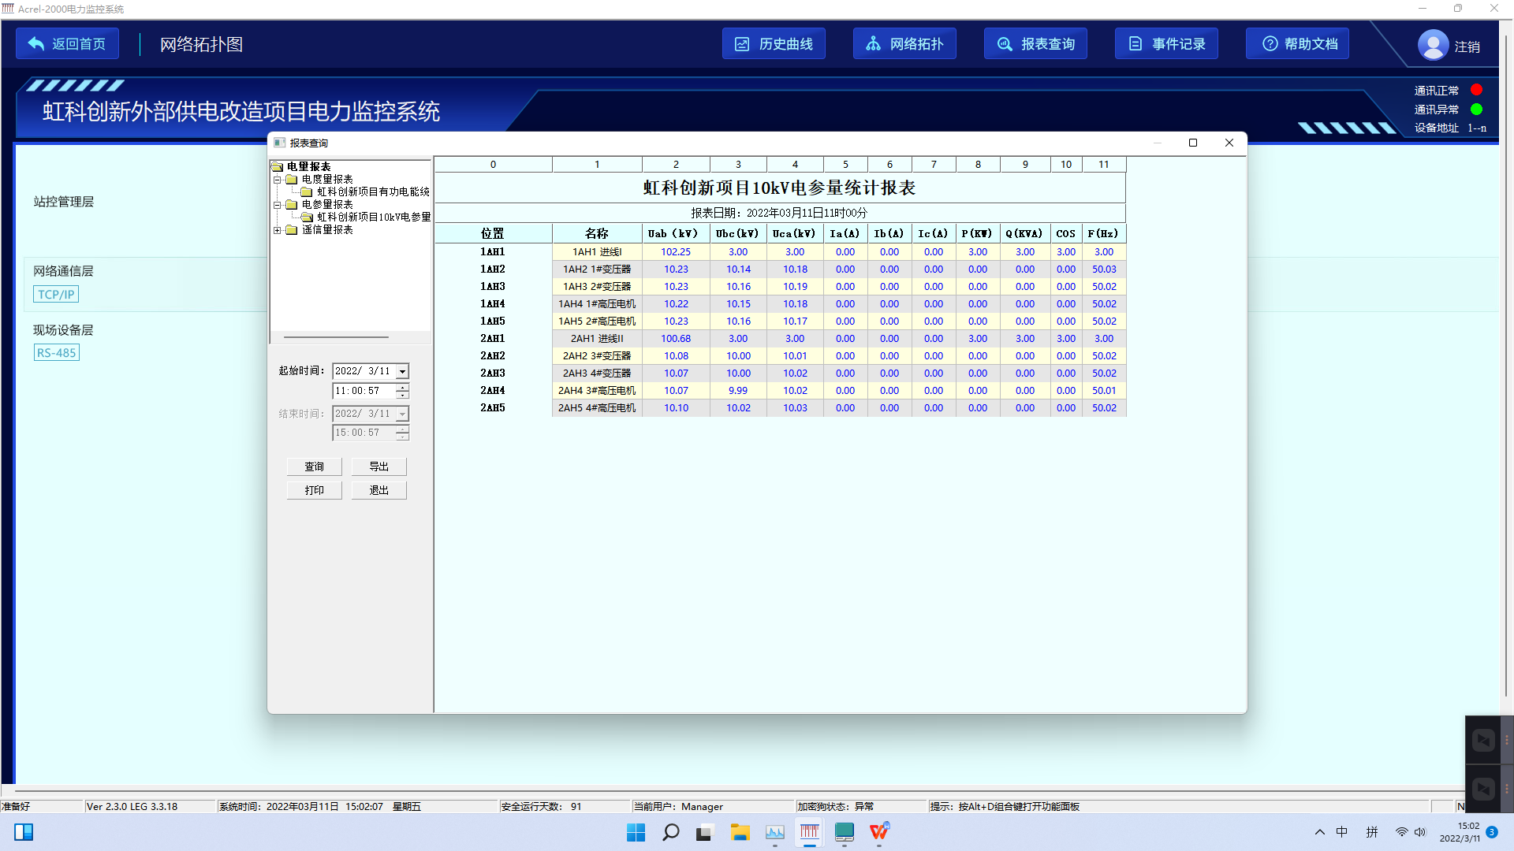Collapse the 电参量报表 tree node
The image size is (1514, 851).
[x=278, y=205]
